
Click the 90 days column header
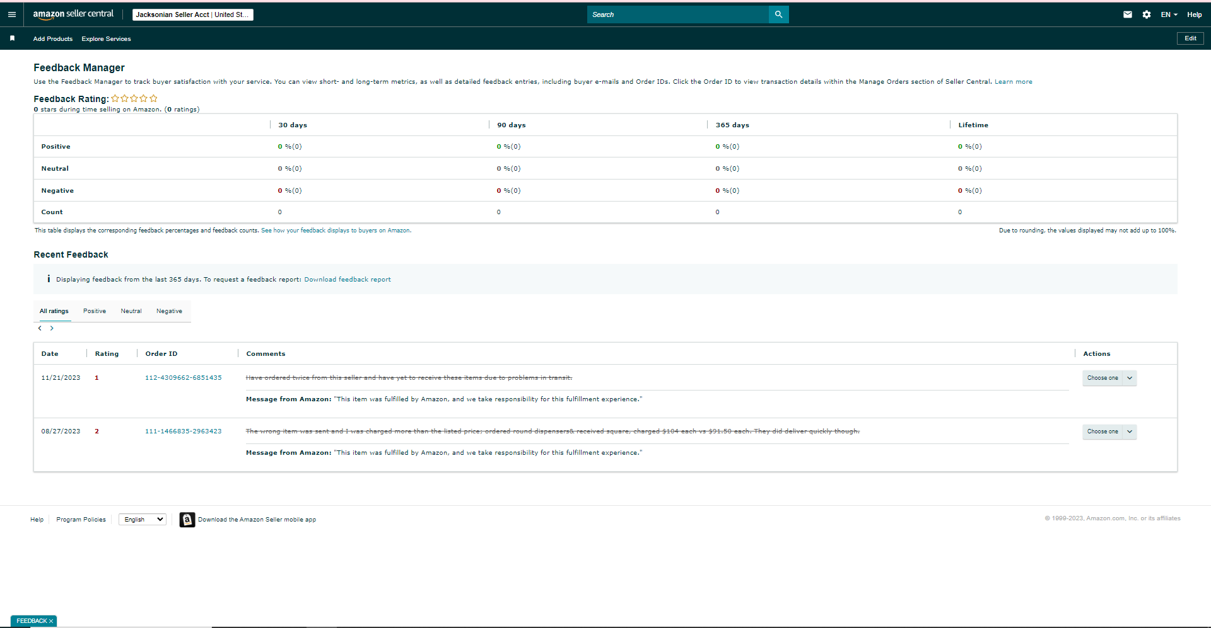[512, 125]
